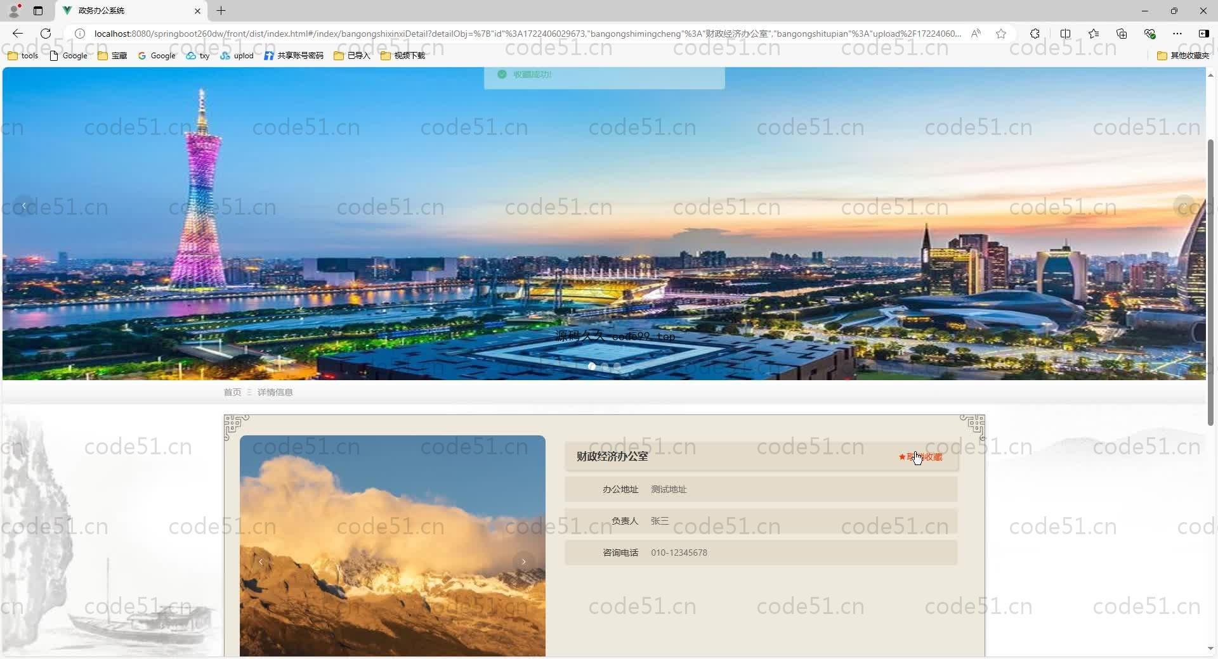Open browser essentials heart icon
The height and width of the screenshot is (659, 1218).
point(1149,34)
